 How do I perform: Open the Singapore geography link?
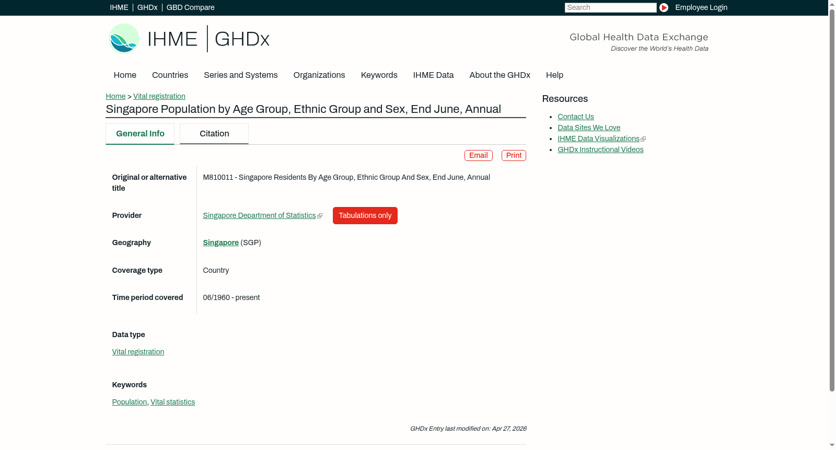tap(220, 243)
